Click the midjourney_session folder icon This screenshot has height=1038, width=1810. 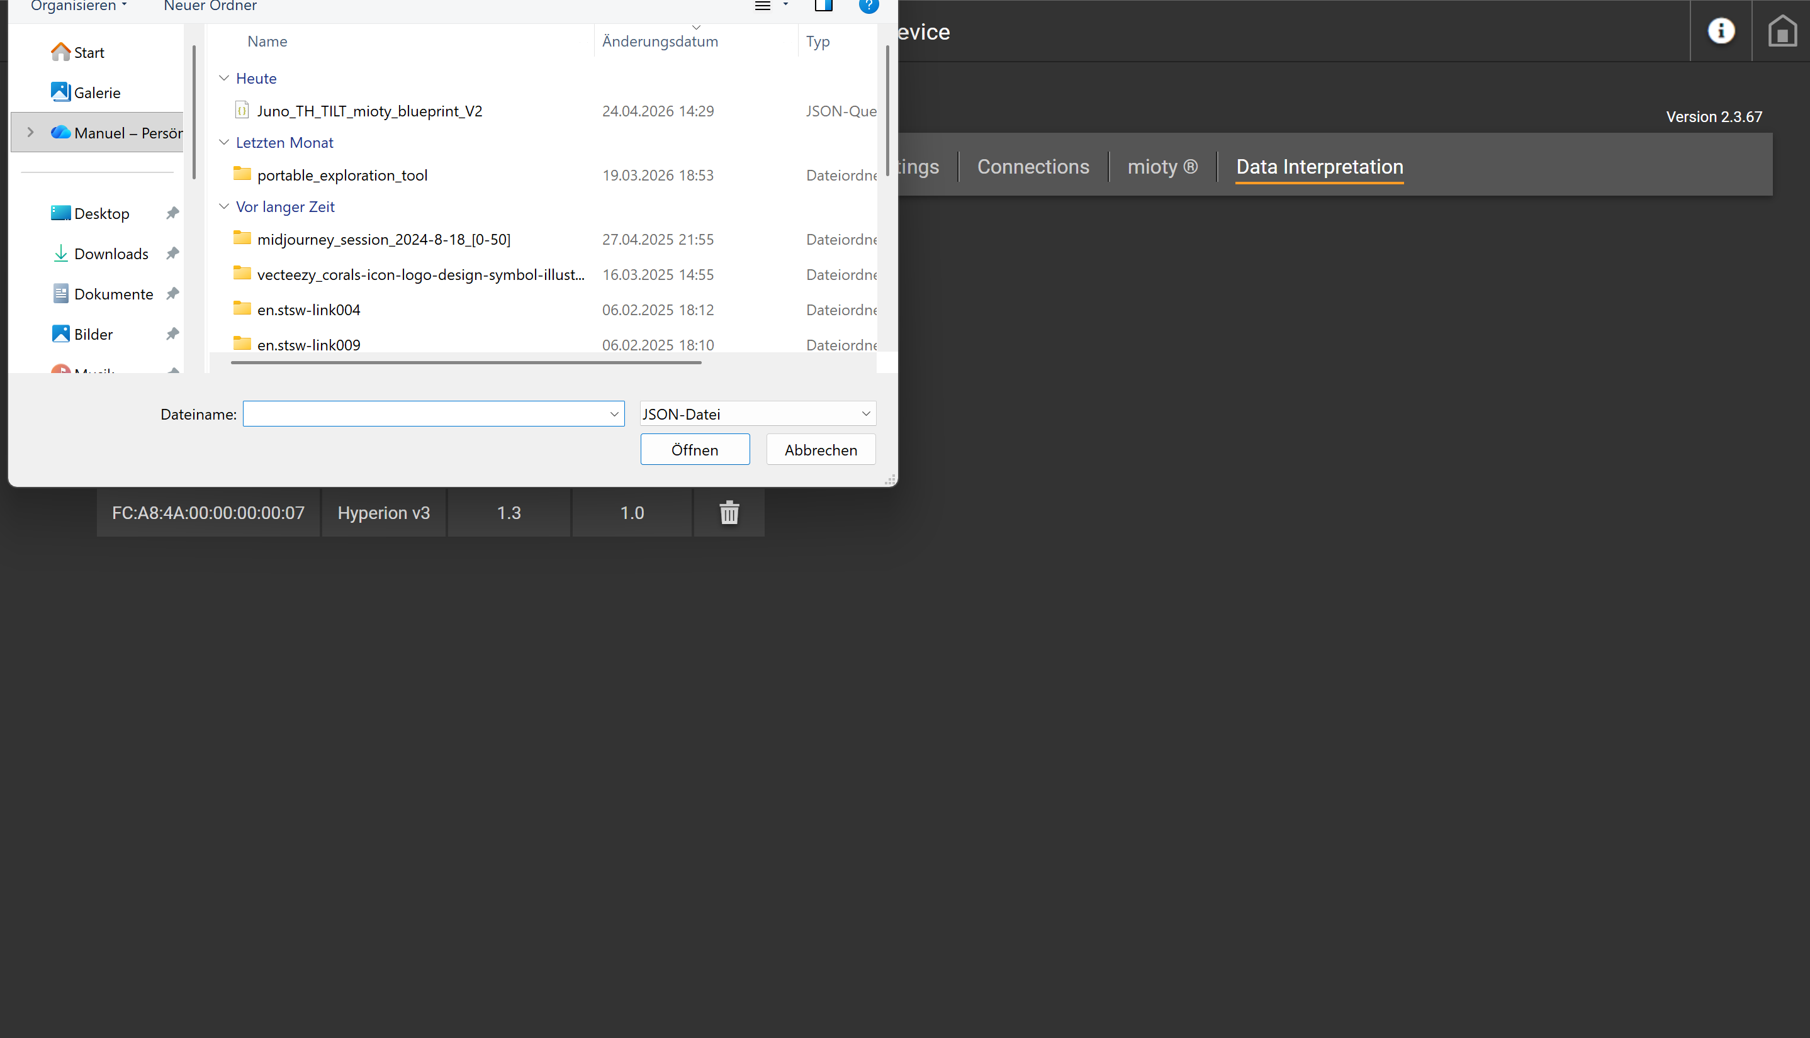point(242,238)
